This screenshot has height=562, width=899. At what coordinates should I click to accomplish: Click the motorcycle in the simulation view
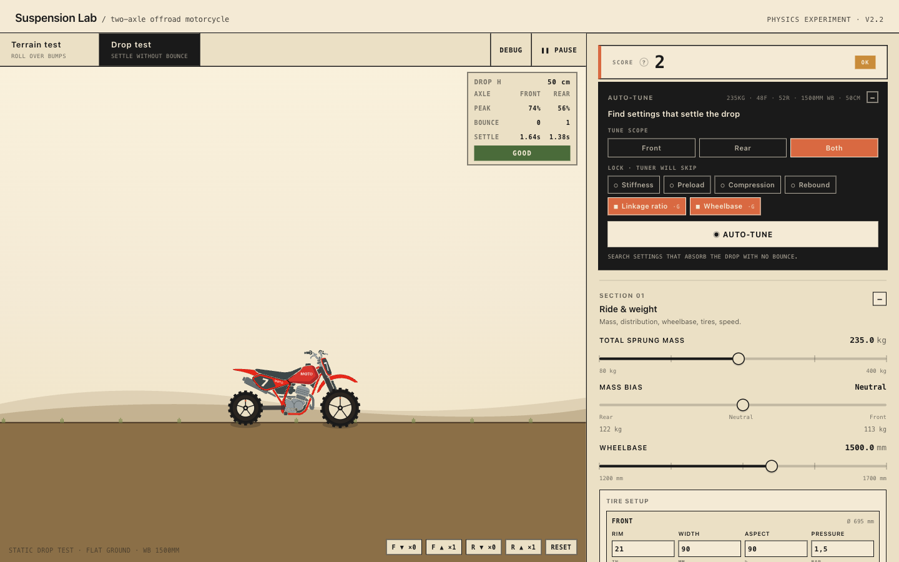294,389
